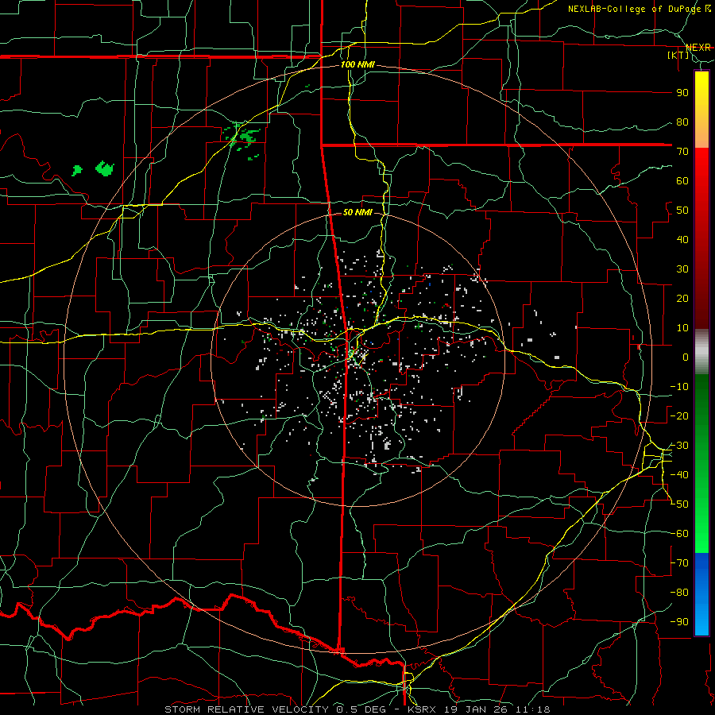715x715 pixels.
Task: Click the -10 scale label
Action: (x=679, y=387)
